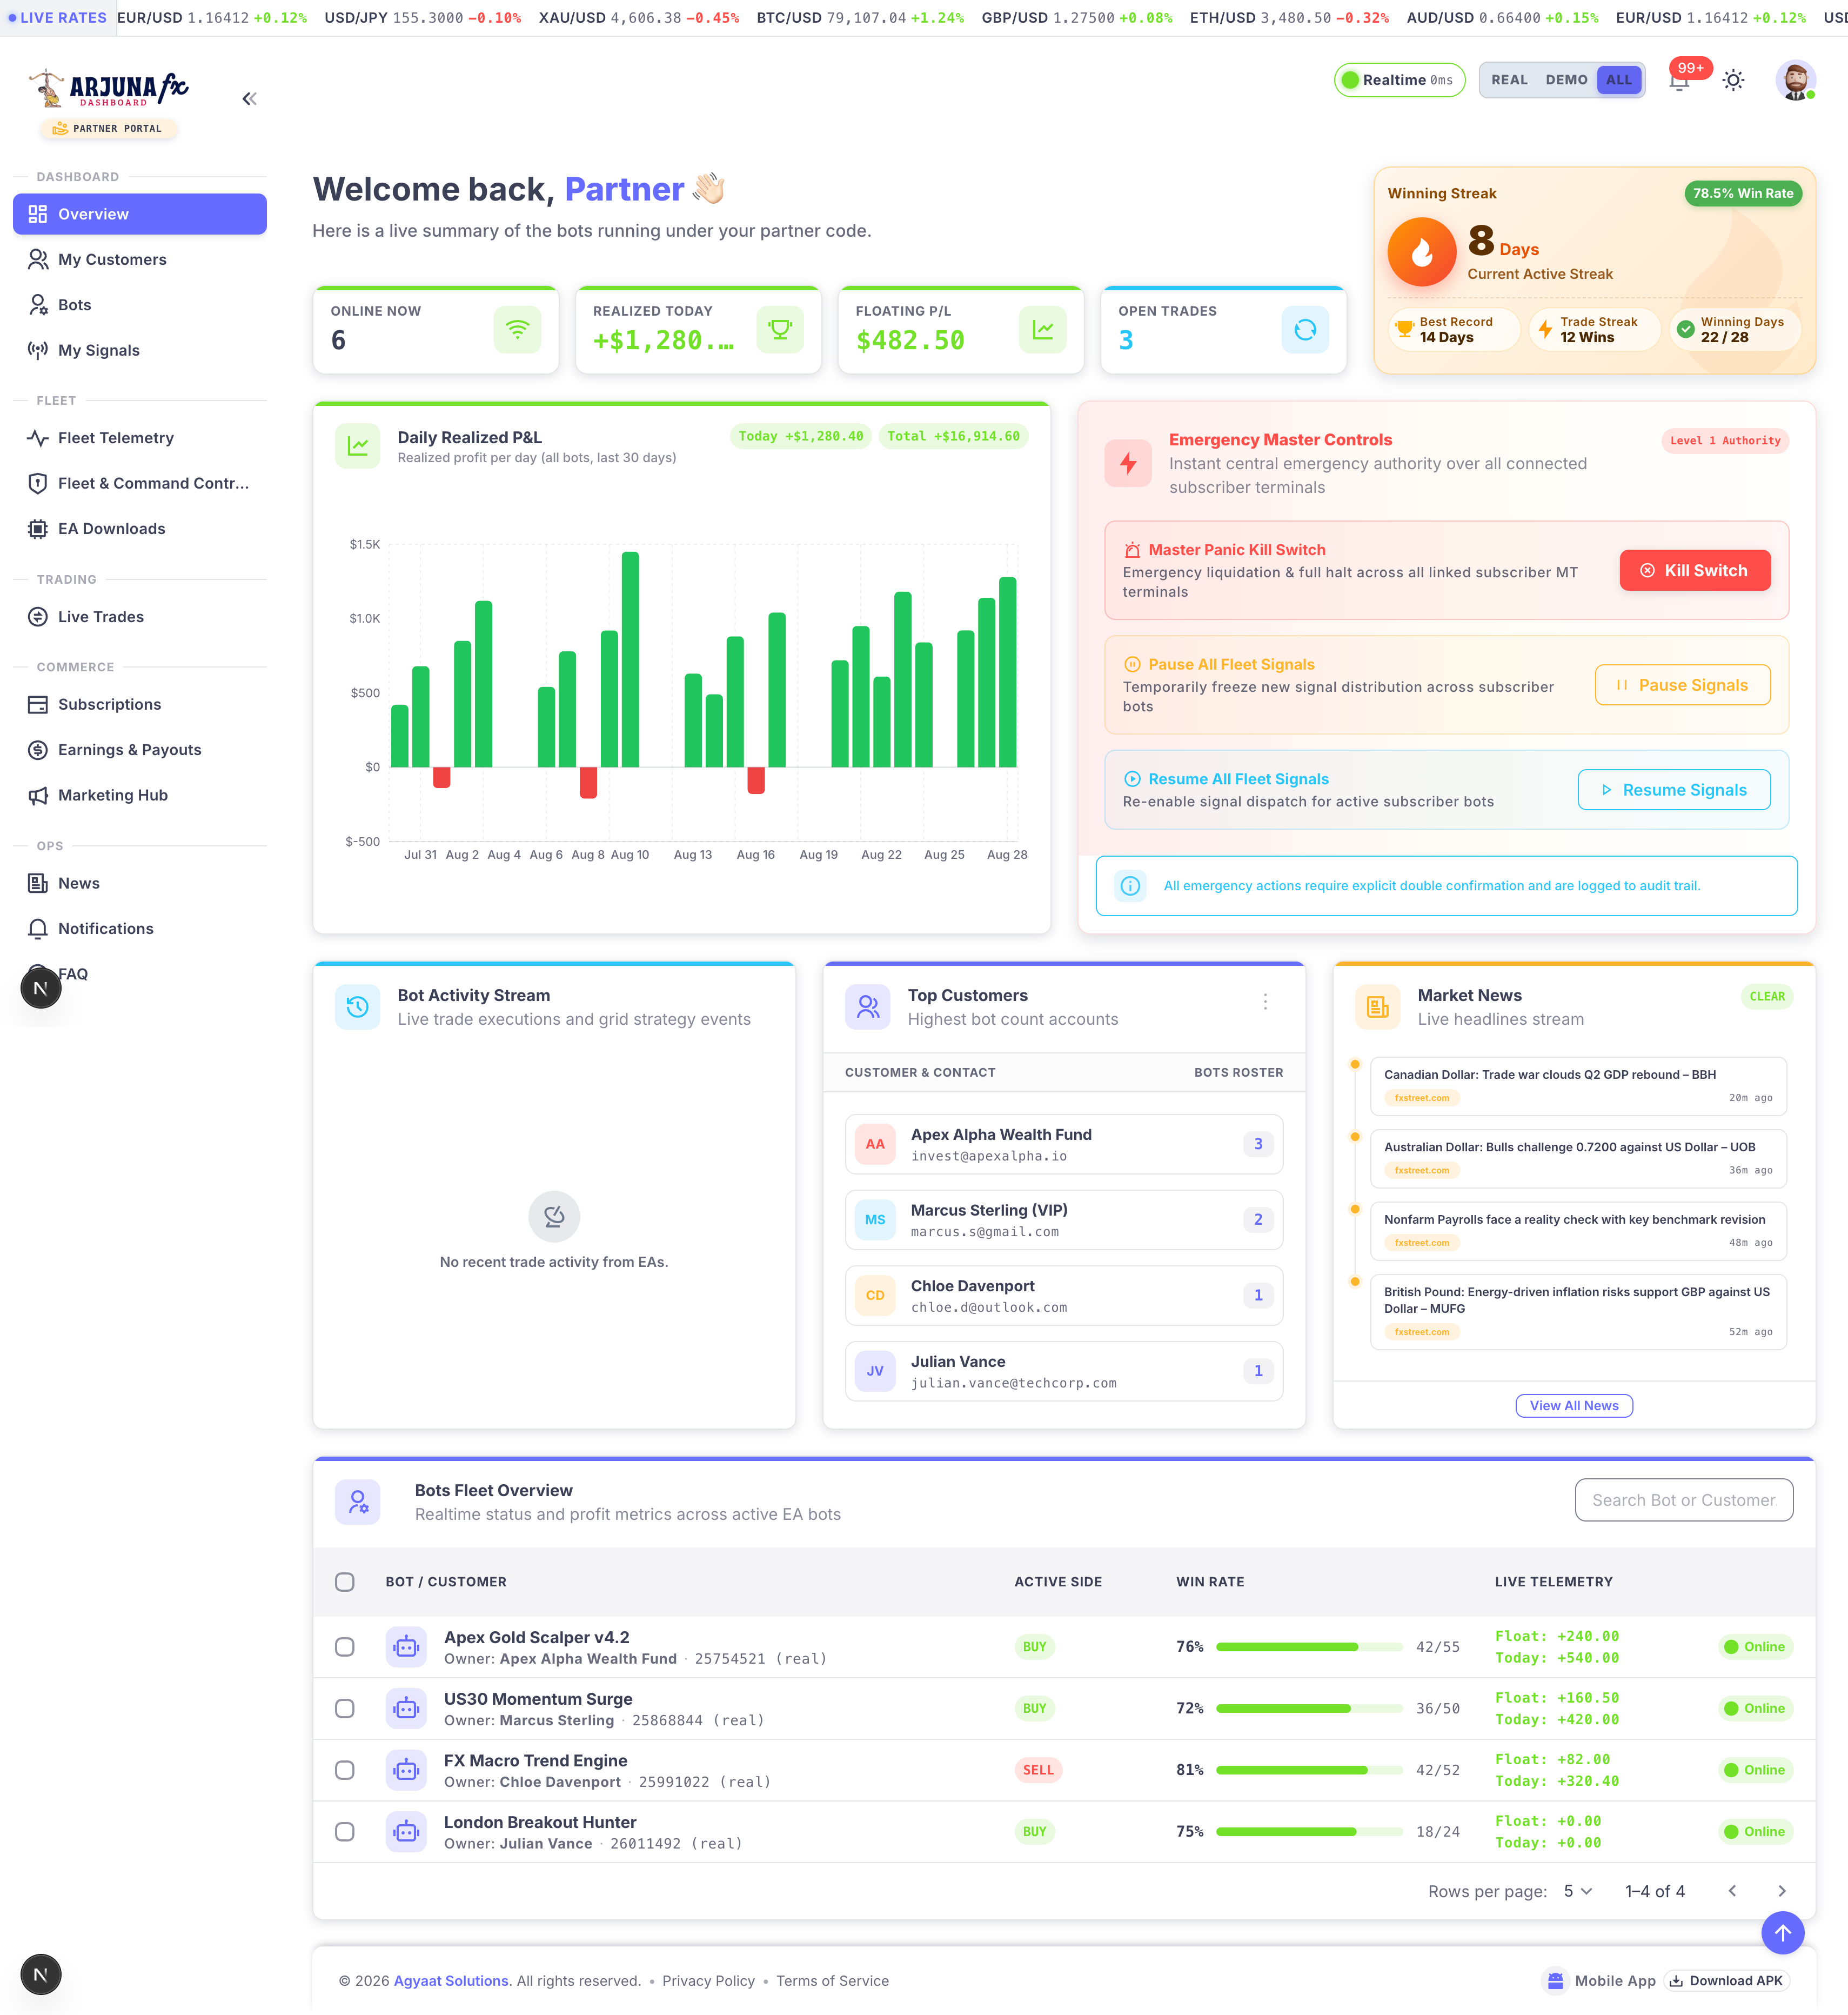This screenshot has height=2015, width=1848.
Task: Click the Pause Signals button
Action: click(x=1682, y=685)
